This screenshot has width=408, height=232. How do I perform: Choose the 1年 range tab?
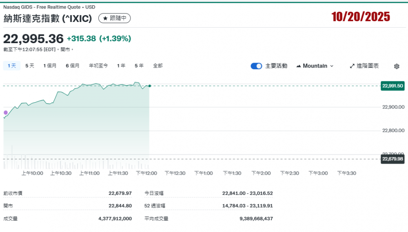(x=121, y=66)
